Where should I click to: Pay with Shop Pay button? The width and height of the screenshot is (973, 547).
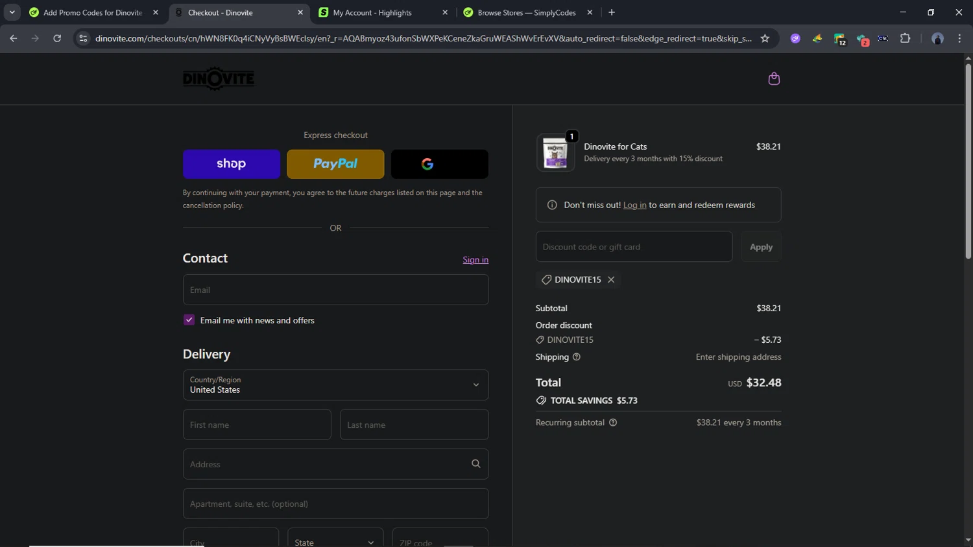(x=231, y=164)
